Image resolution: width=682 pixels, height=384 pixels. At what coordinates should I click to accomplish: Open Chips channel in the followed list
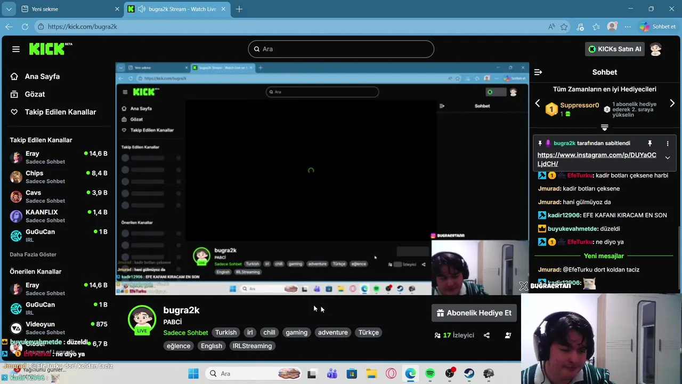coord(59,177)
